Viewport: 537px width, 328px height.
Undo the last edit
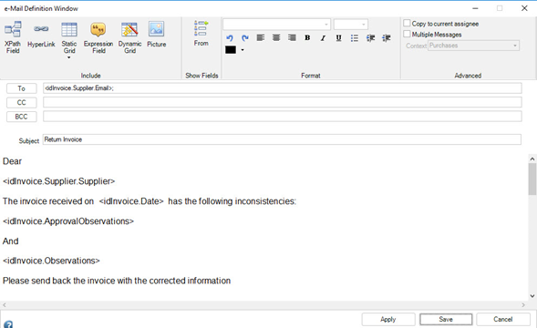pyautogui.click(x=230, y=37)
